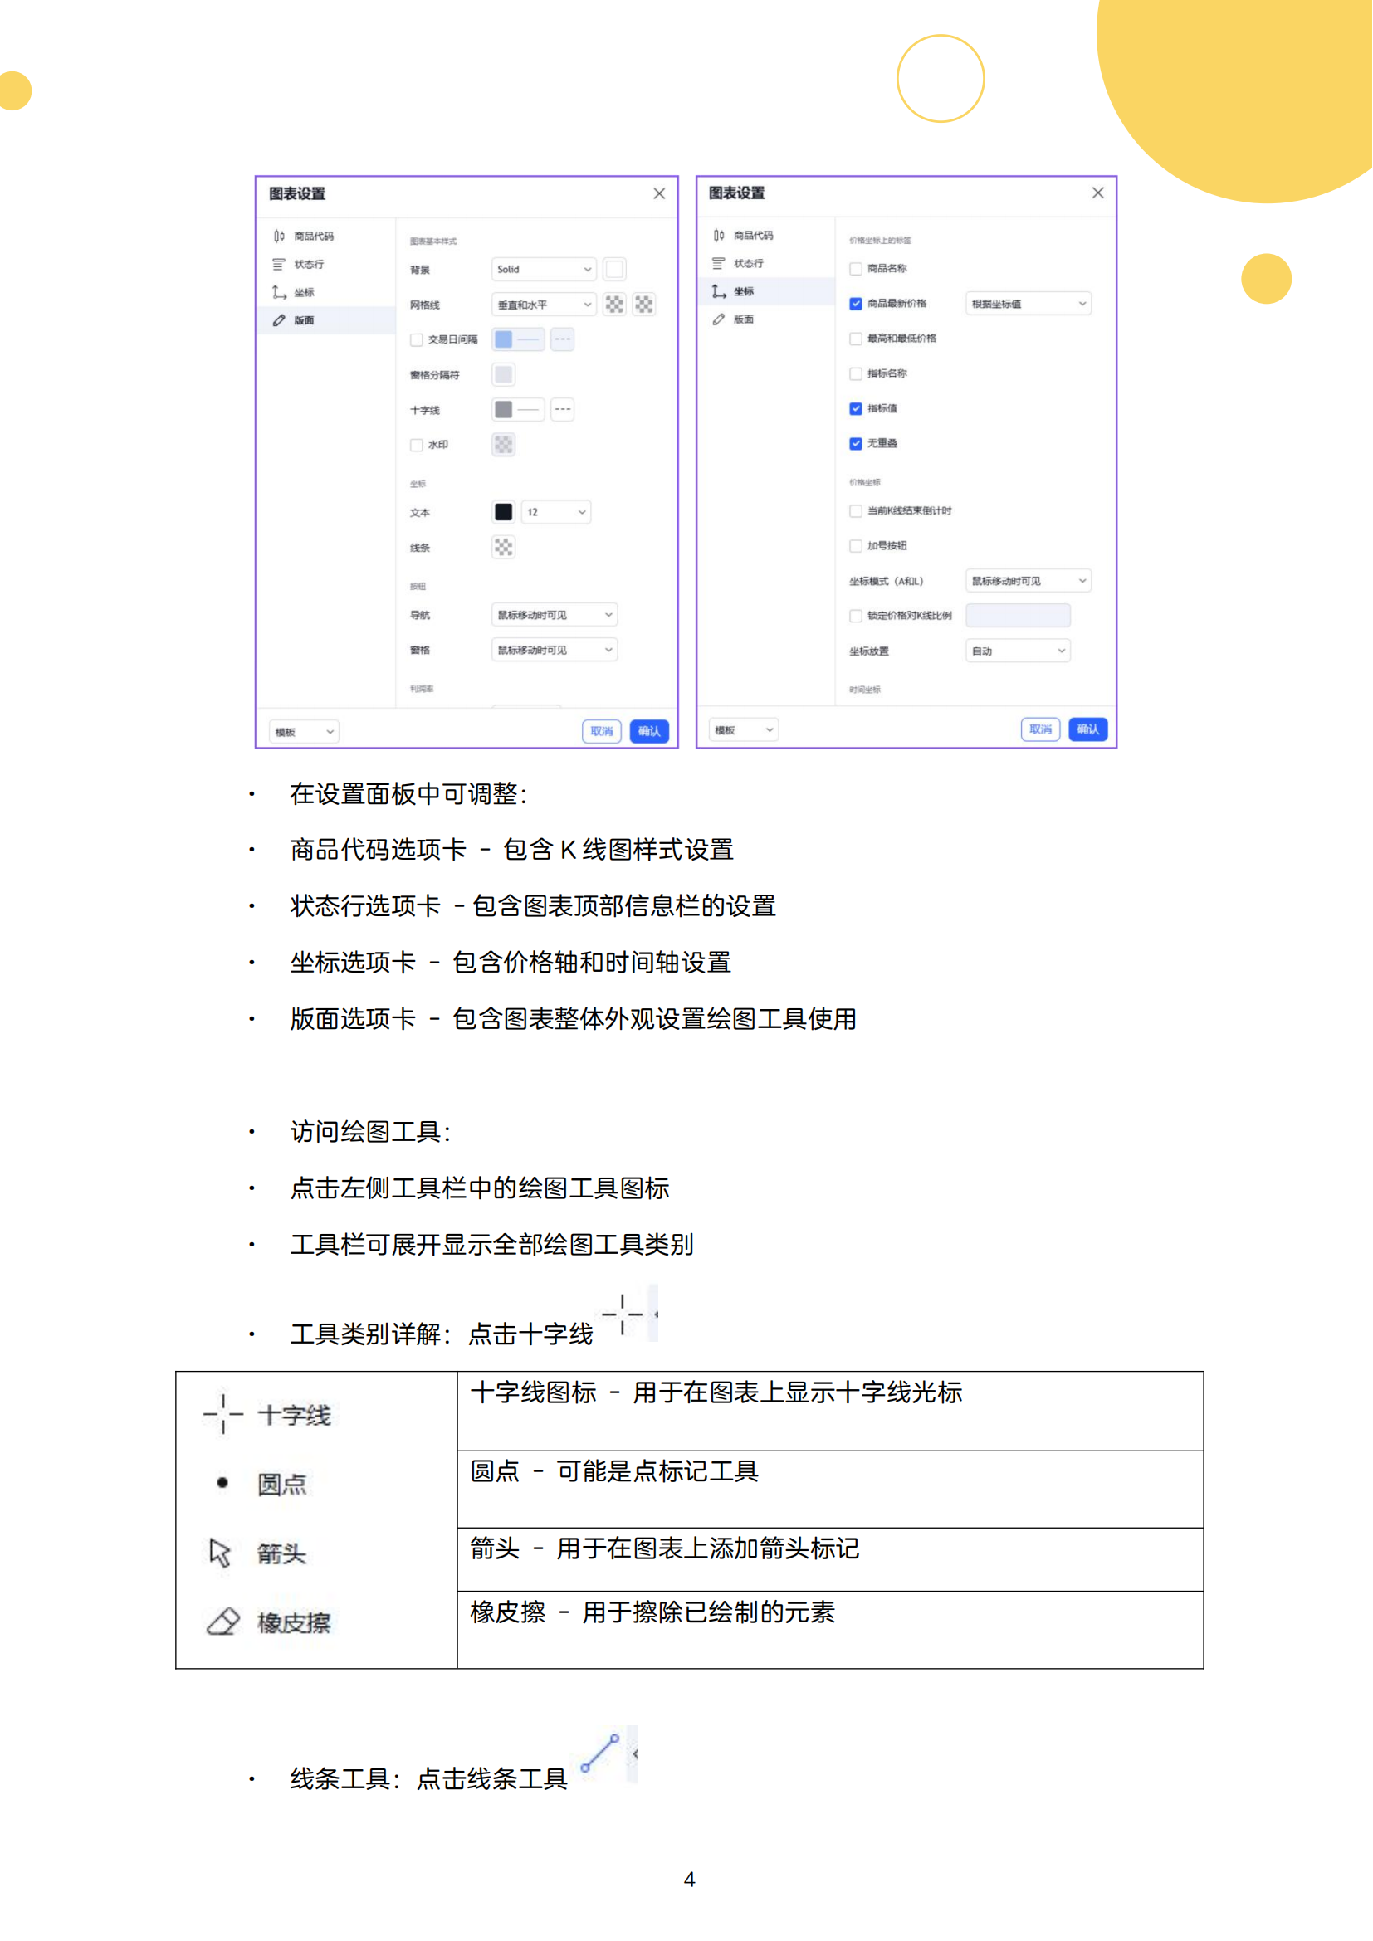
Task: Open the dashed line style for 十字线
Action: tap(562, 410)
